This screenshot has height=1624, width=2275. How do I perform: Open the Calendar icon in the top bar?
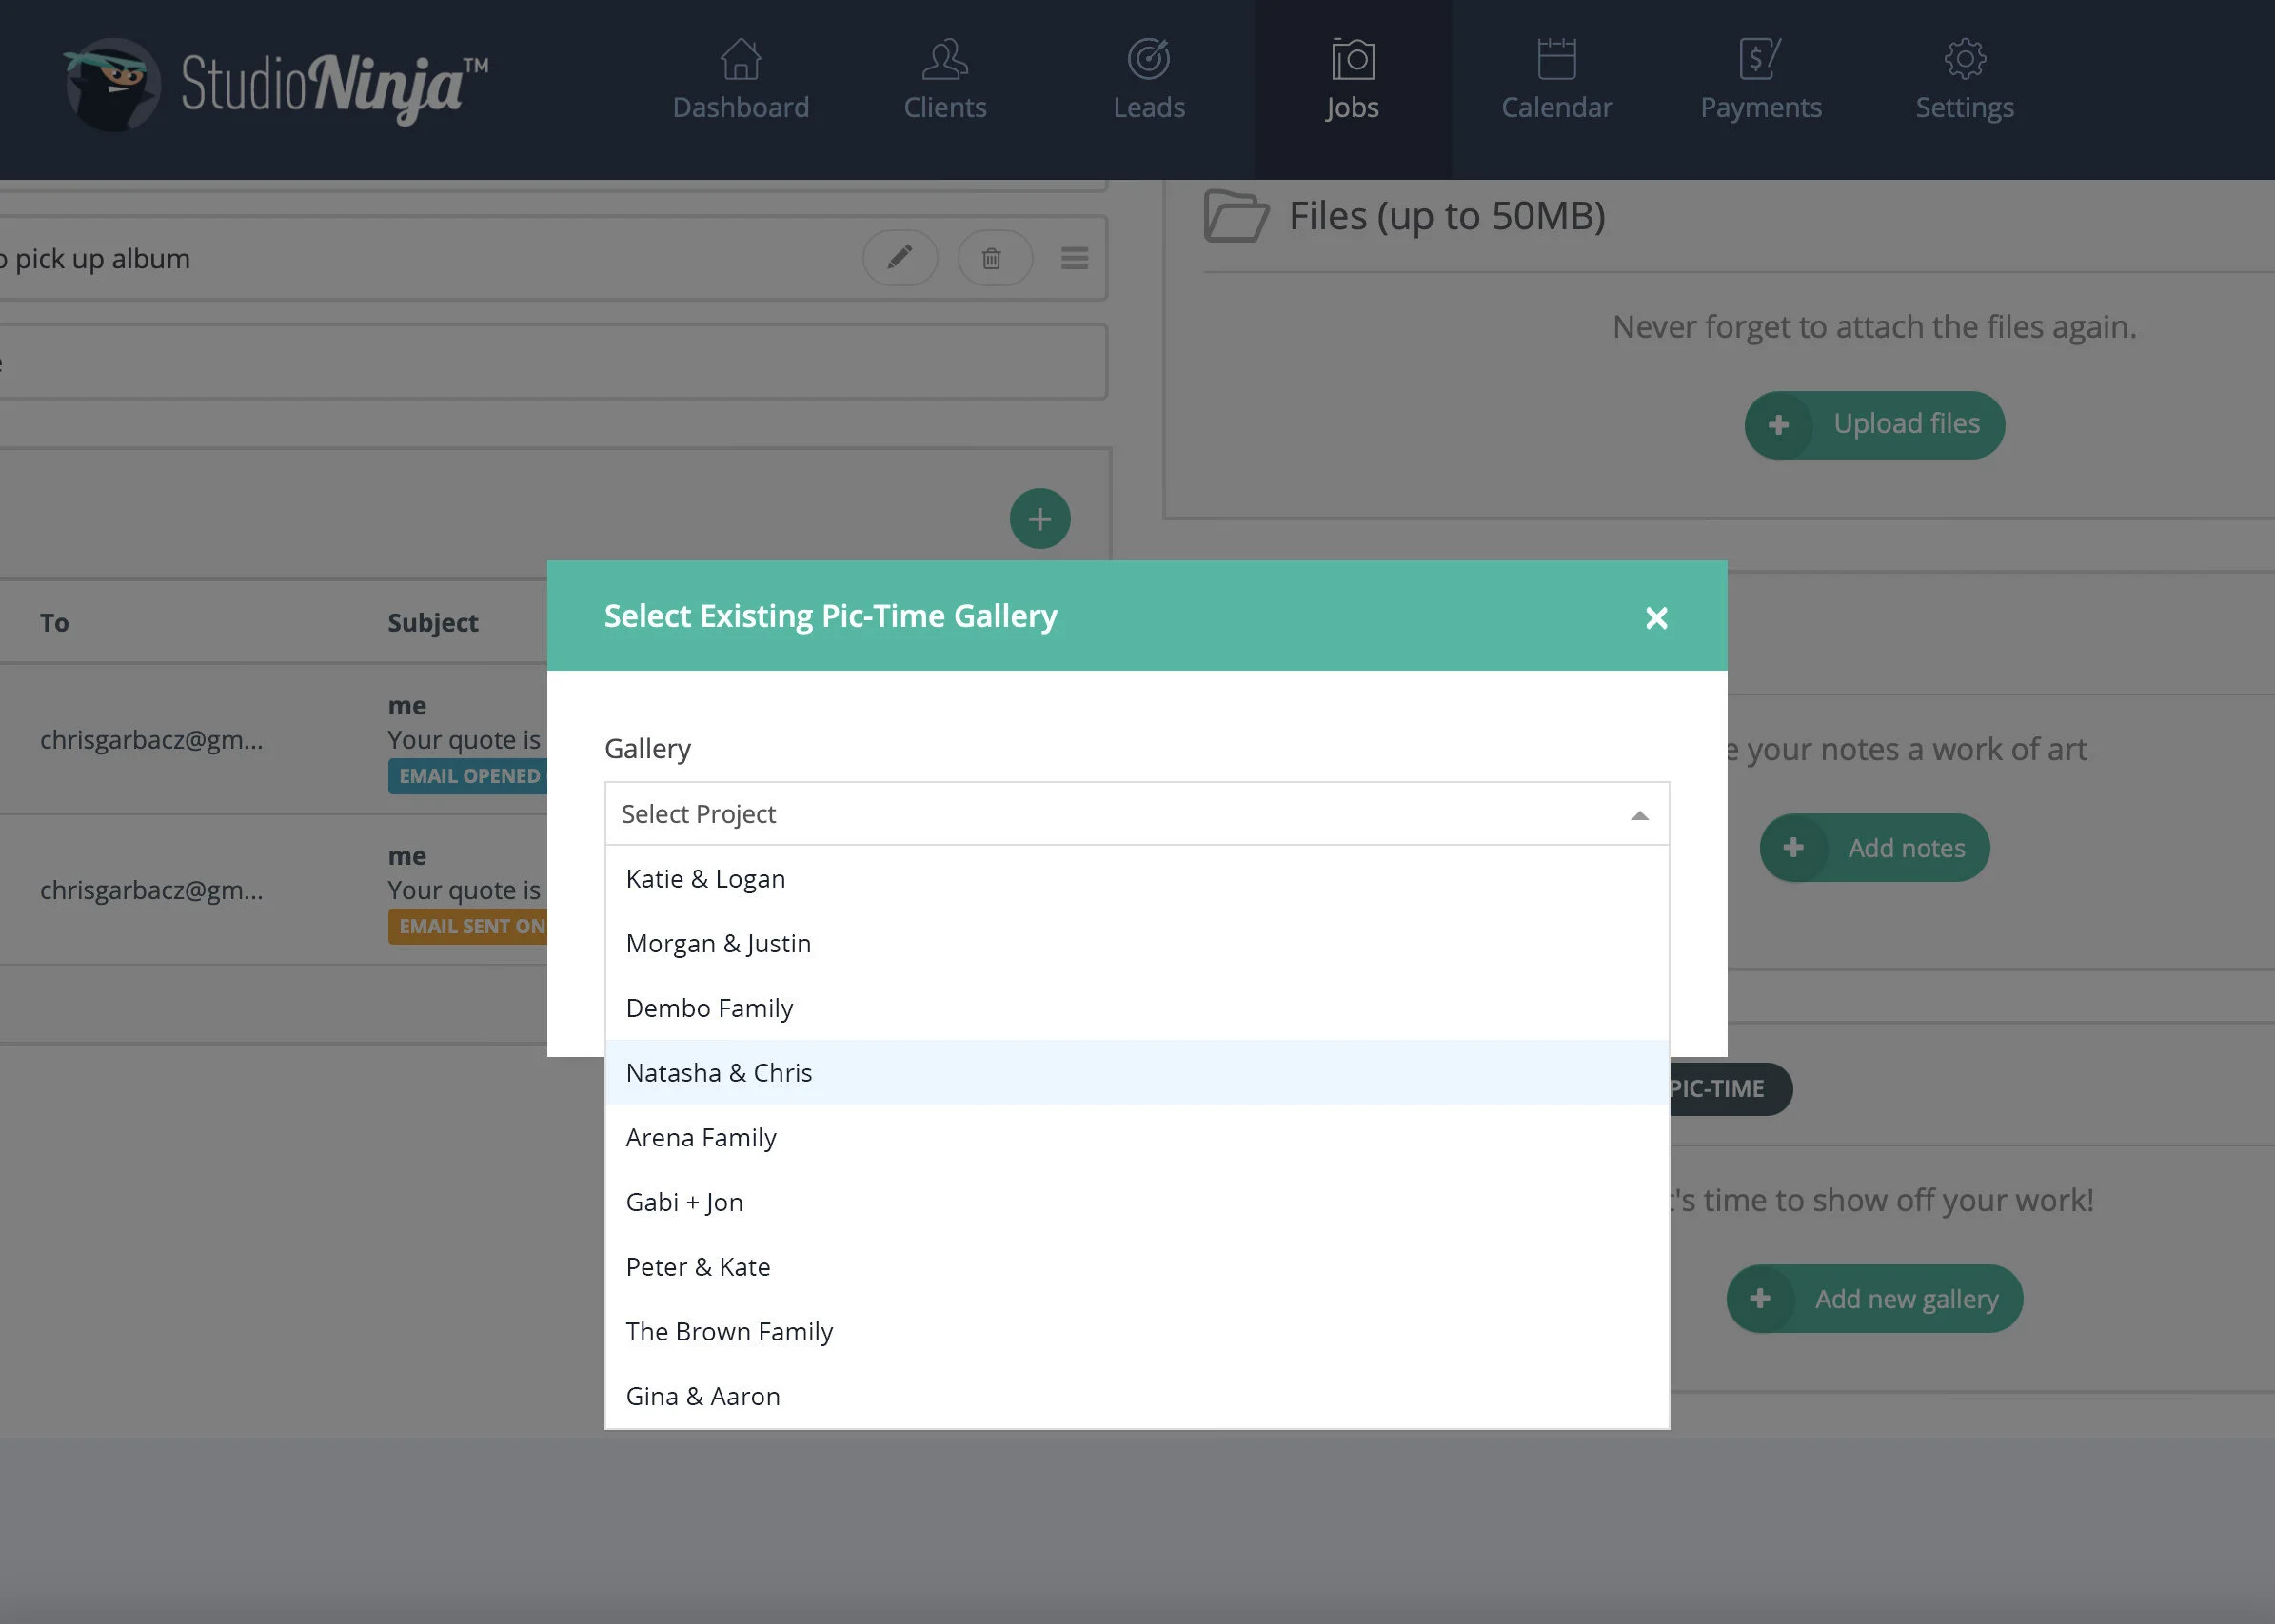point(1555,60)
